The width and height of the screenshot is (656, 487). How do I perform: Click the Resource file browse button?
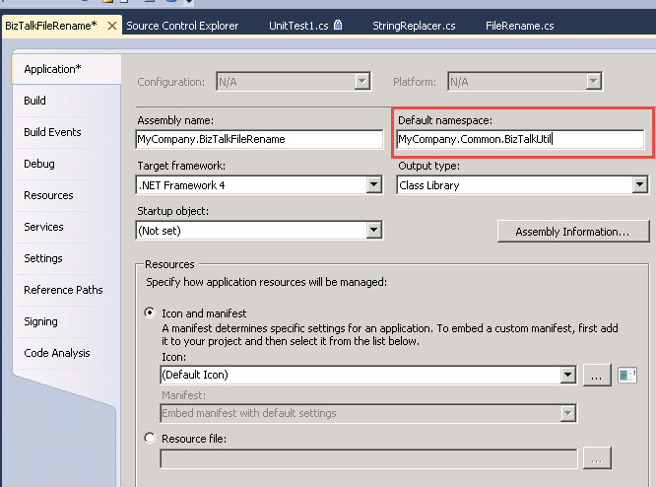597,458
